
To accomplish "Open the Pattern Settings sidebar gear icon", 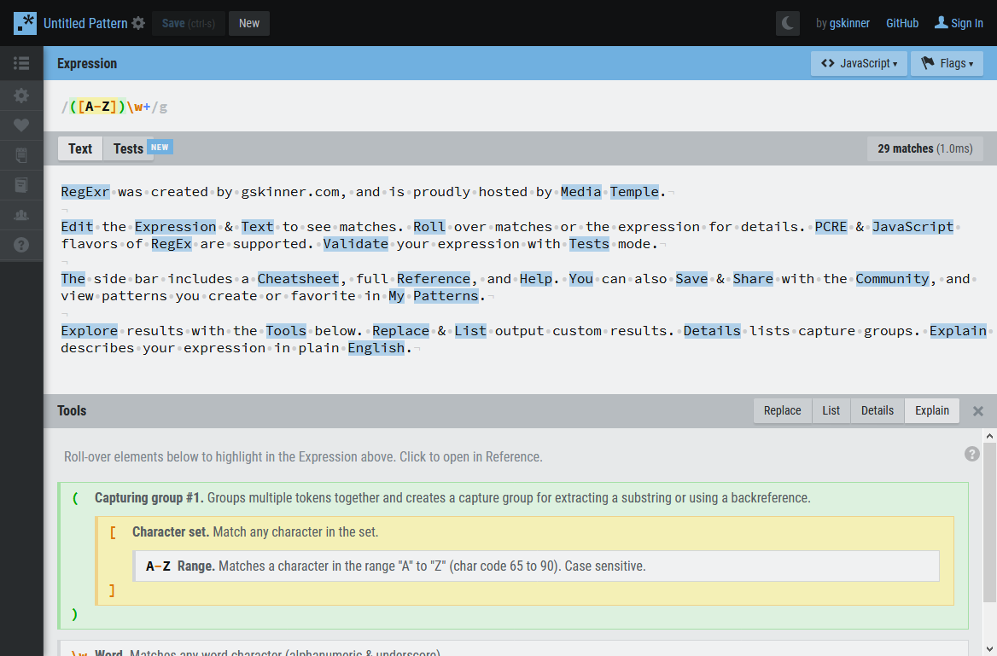I will pyautogui.click(x=21, y=96).
